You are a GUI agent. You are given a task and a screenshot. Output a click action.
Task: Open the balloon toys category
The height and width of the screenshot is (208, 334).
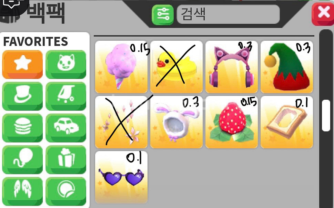tap(22, 160)
